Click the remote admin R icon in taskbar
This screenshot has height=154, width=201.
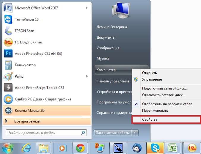tap(99, 148)
